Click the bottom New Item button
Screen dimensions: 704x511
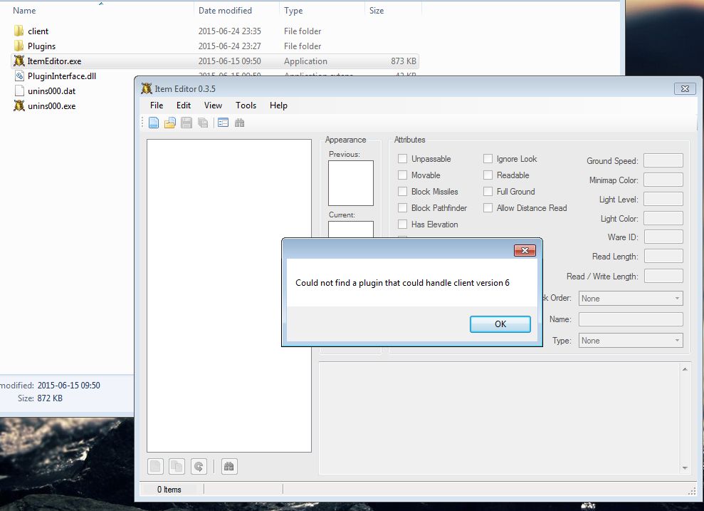pyautogui.click(x=155, y=467)
